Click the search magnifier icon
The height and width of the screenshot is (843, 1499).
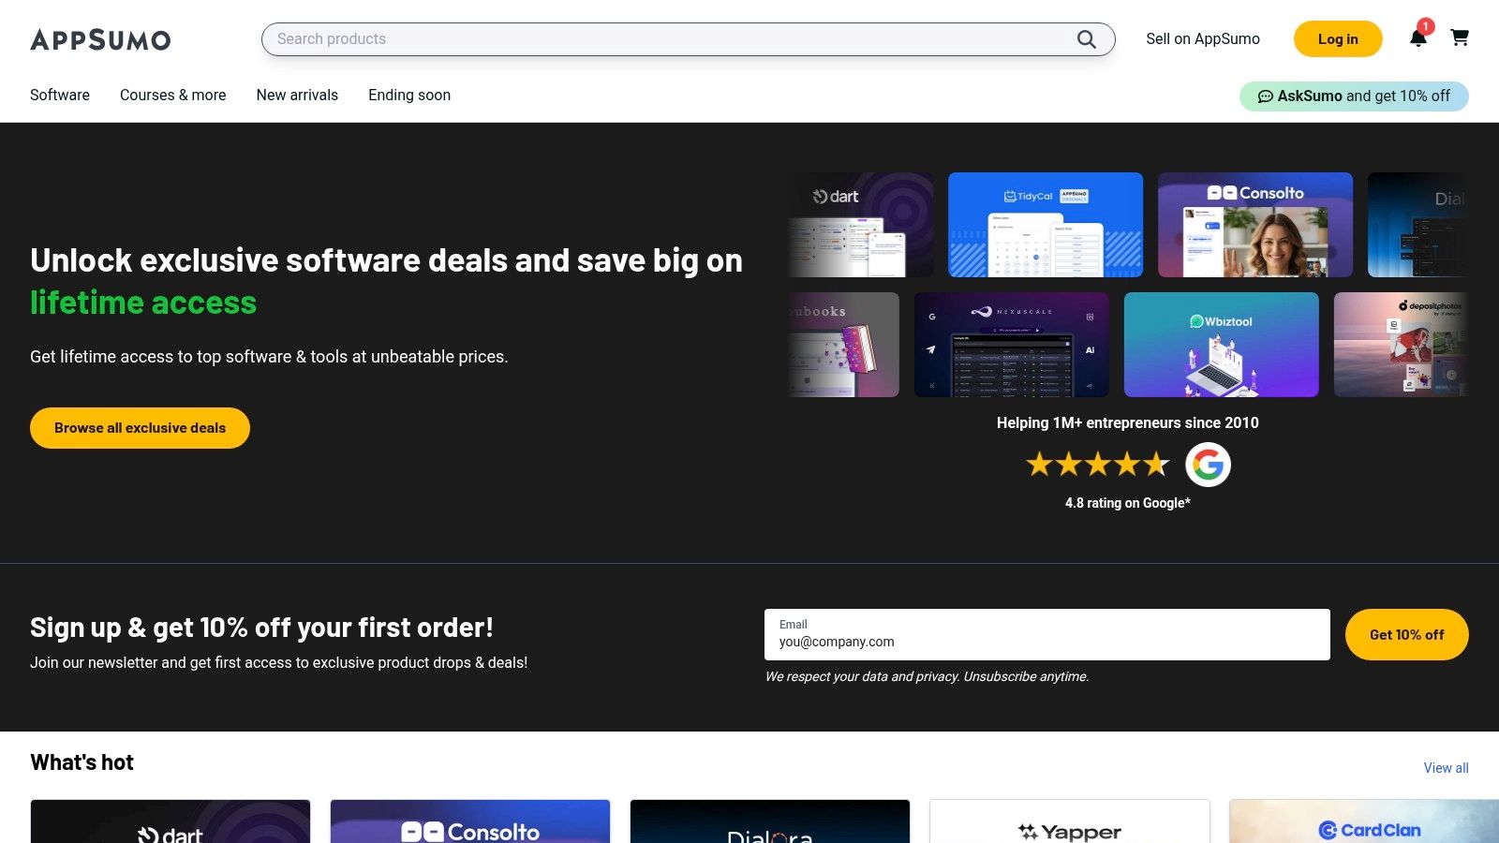pos(1086,39)
